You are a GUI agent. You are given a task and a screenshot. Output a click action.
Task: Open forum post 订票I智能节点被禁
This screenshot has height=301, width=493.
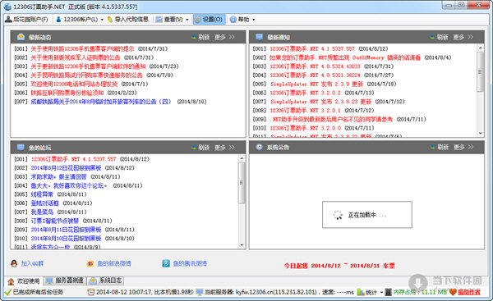coord(55,221)
